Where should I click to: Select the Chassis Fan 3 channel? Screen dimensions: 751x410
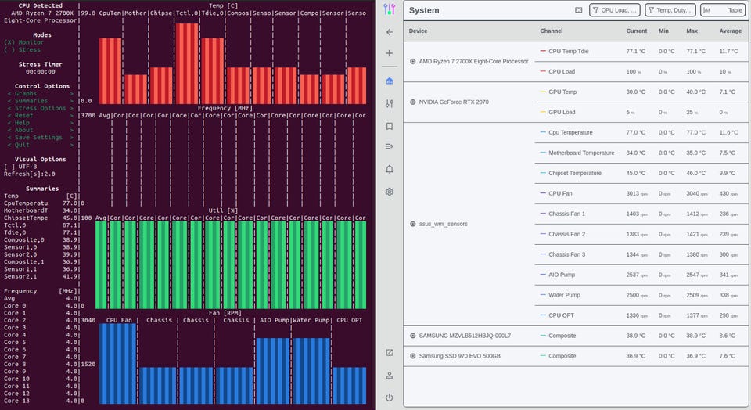(x=641, y=254)
